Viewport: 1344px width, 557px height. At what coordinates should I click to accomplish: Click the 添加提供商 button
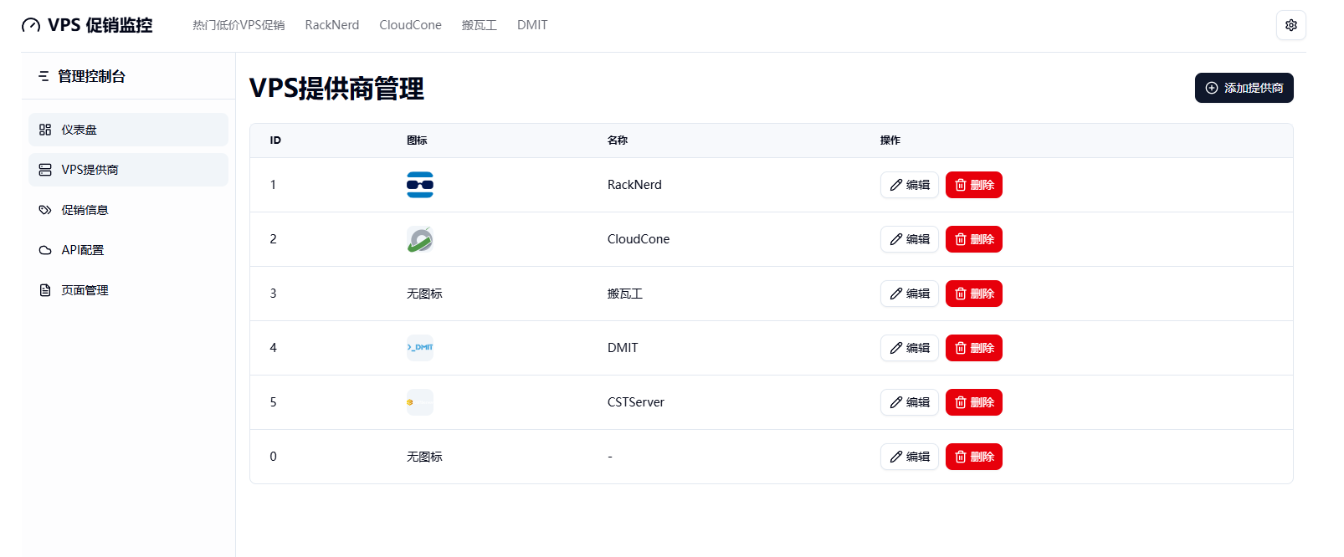pos(1244,88)
